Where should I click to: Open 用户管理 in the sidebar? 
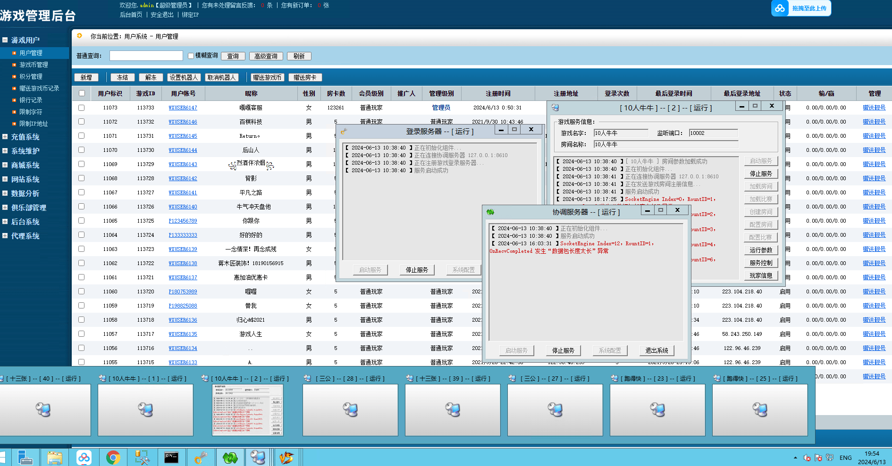point(31,53)
